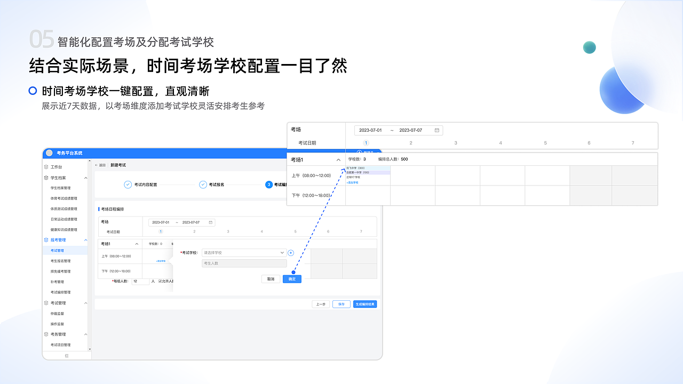The width and height of the screenshot is (683, 384).
Task: Click the checkmark icon on 考试内容配置 step
Action: (x=128, y=185)
